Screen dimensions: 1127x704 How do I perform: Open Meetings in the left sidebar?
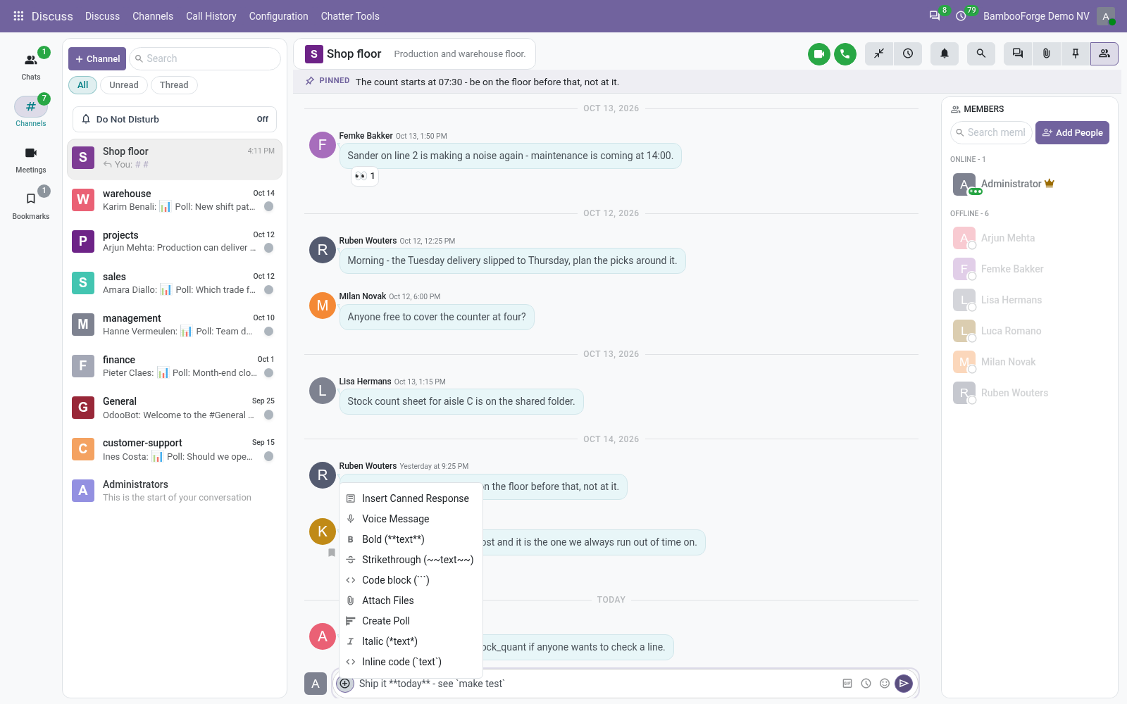31,159
